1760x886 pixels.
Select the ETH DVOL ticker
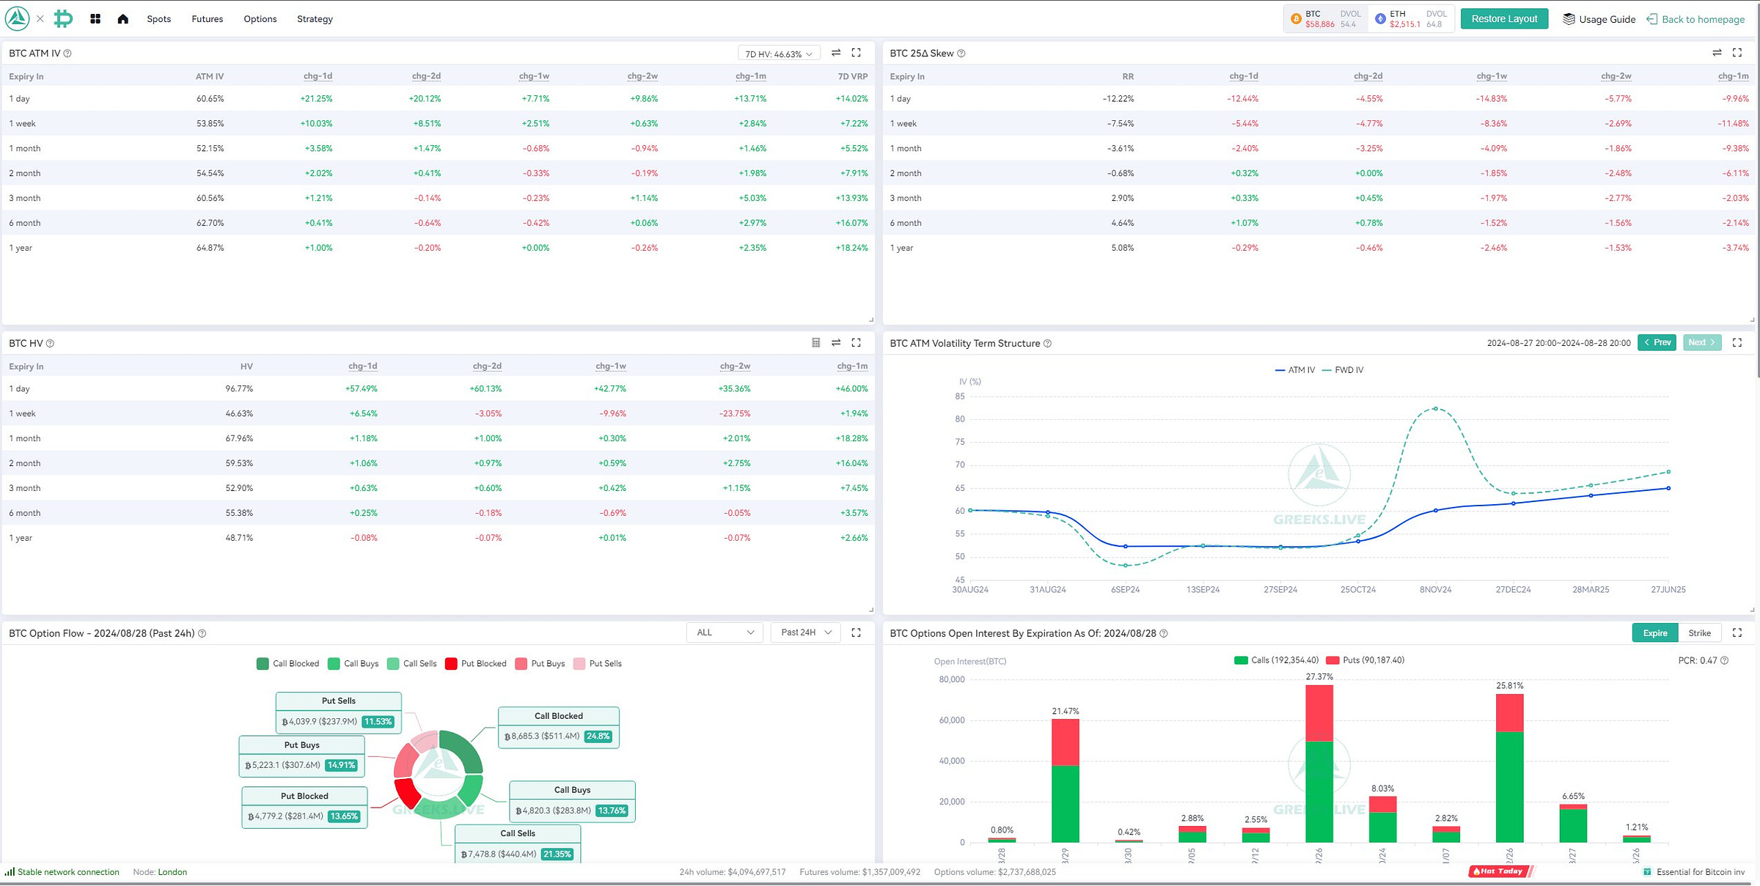pos(1411,19)
